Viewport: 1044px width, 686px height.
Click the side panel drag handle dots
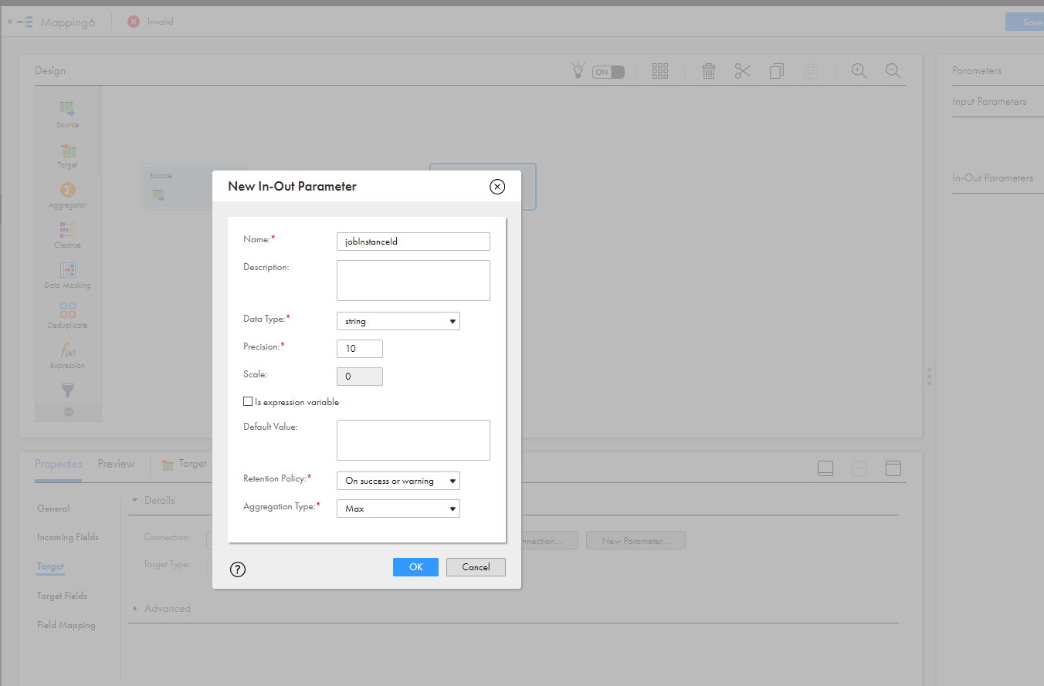[x=929, y=377]
